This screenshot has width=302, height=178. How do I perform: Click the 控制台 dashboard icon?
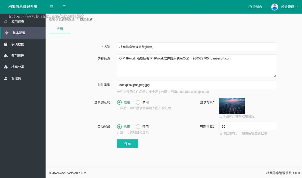point(250,7)
